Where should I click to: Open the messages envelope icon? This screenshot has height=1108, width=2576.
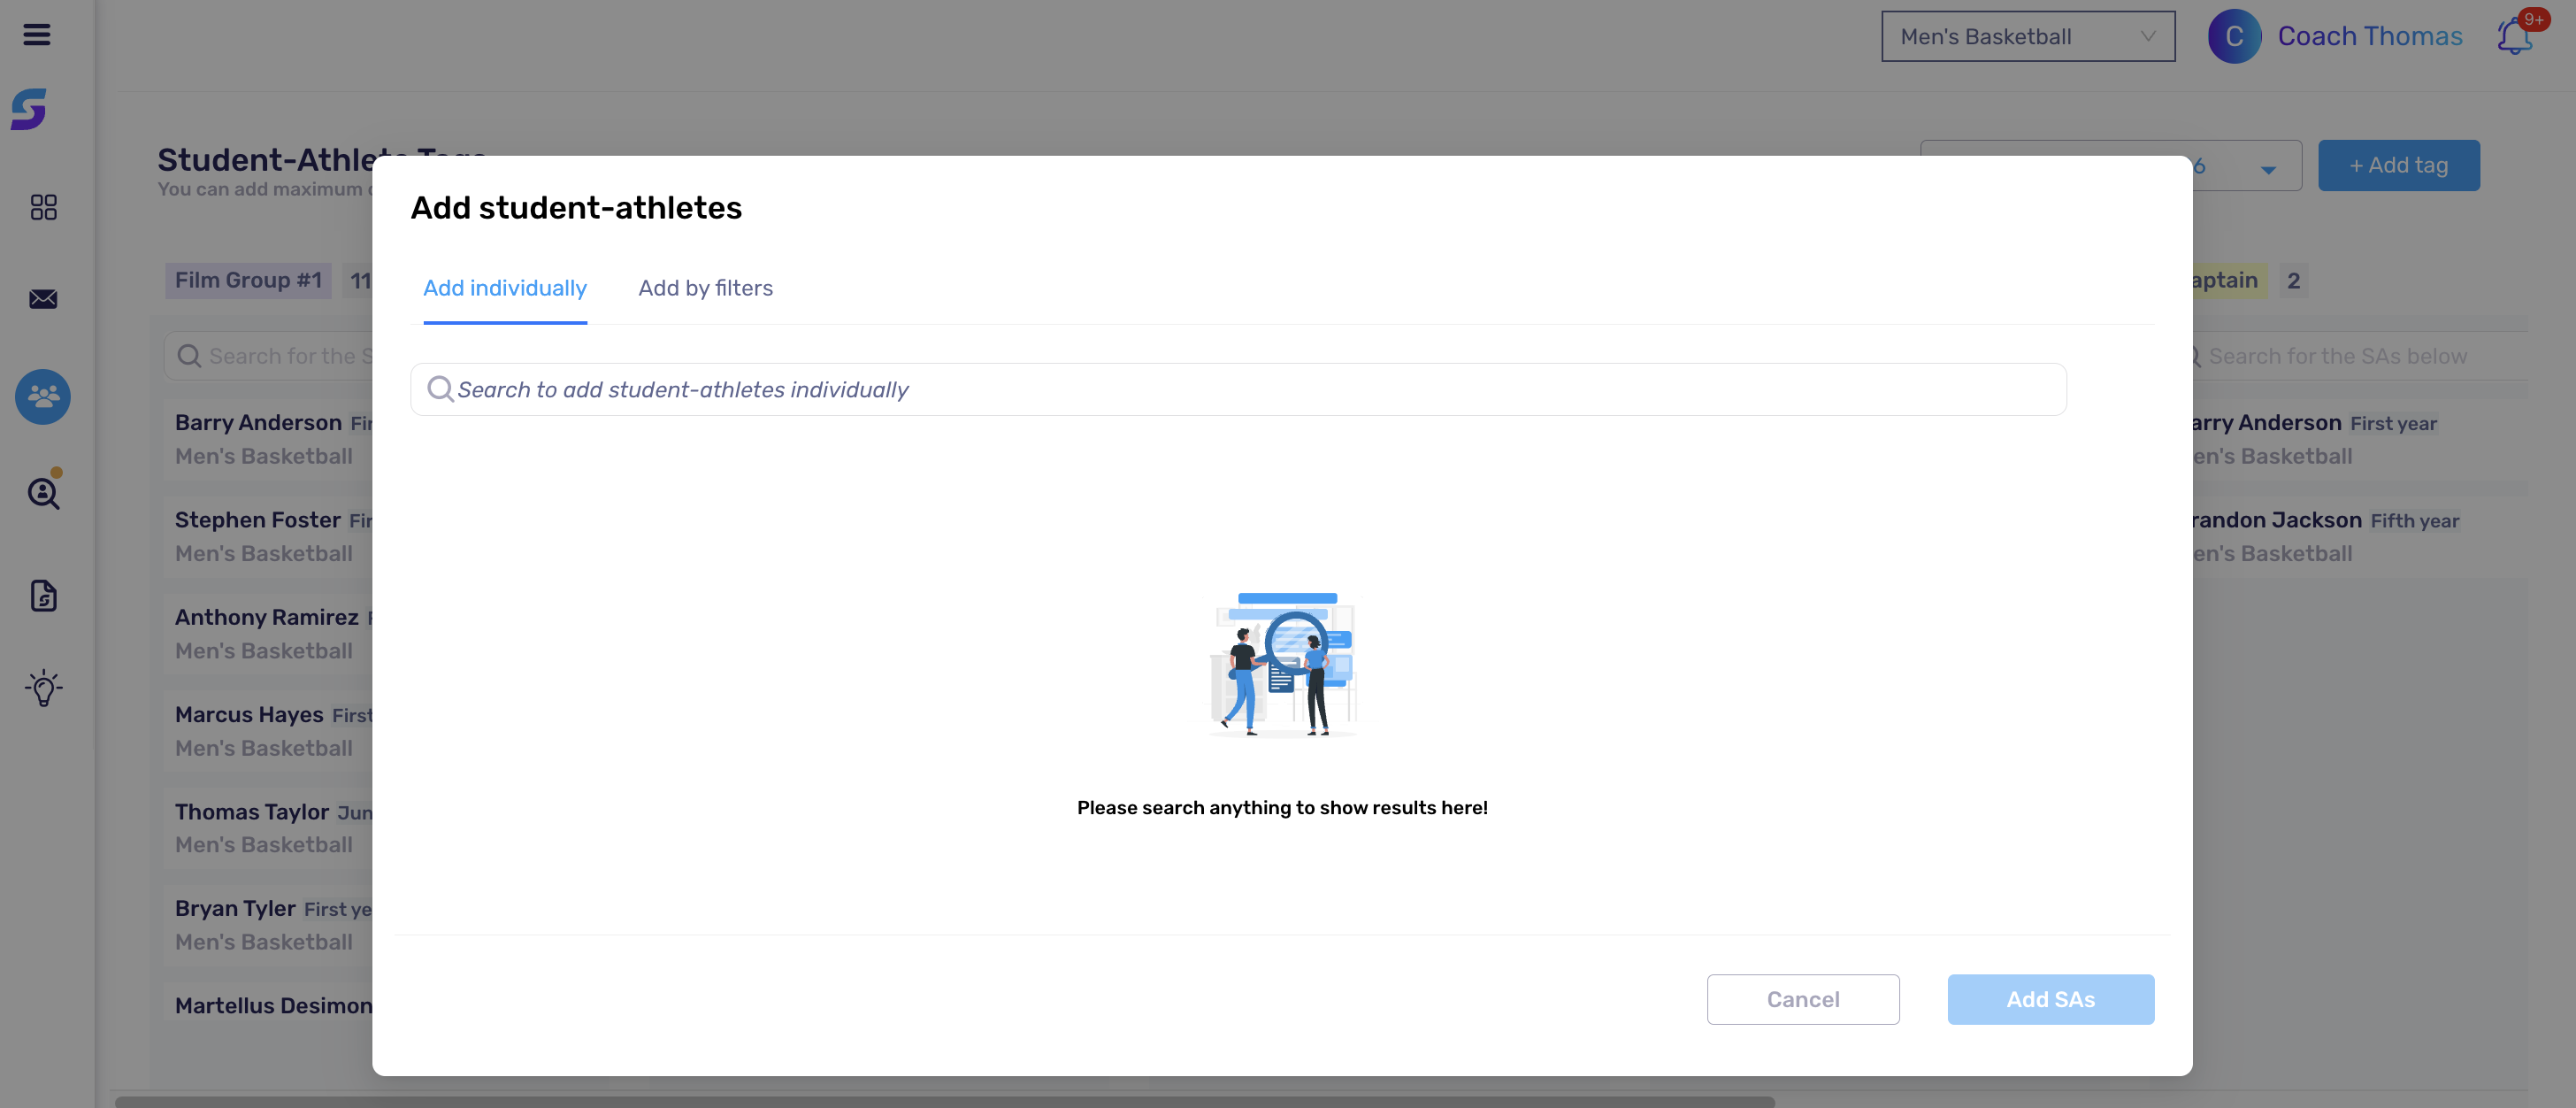43,299
